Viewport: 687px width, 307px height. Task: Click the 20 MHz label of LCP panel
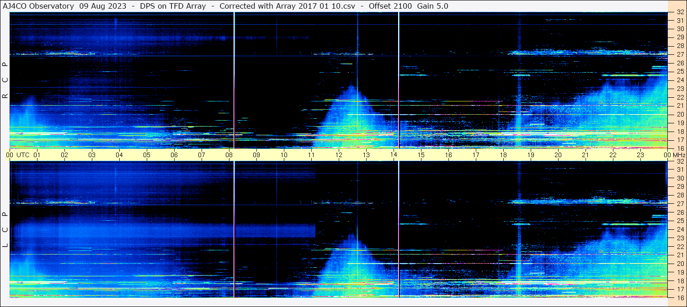680,263
